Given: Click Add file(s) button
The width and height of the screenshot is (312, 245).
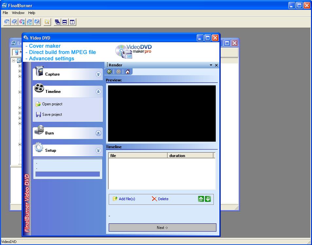Looking at the screenshot, I should point(124,199).
